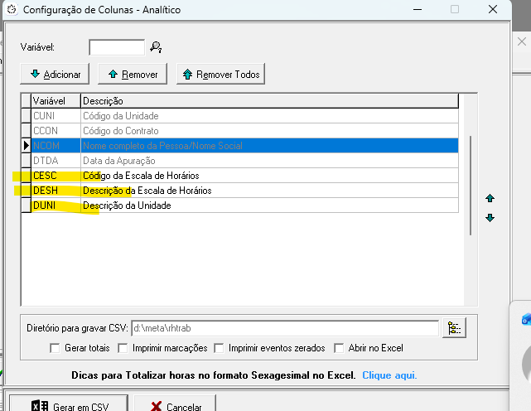
Task: Click the move up green arrow
Action: click(x=490, y=199)
